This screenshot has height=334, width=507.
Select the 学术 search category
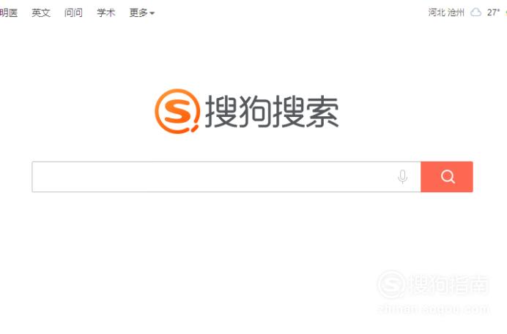click(x=106, y=12)
